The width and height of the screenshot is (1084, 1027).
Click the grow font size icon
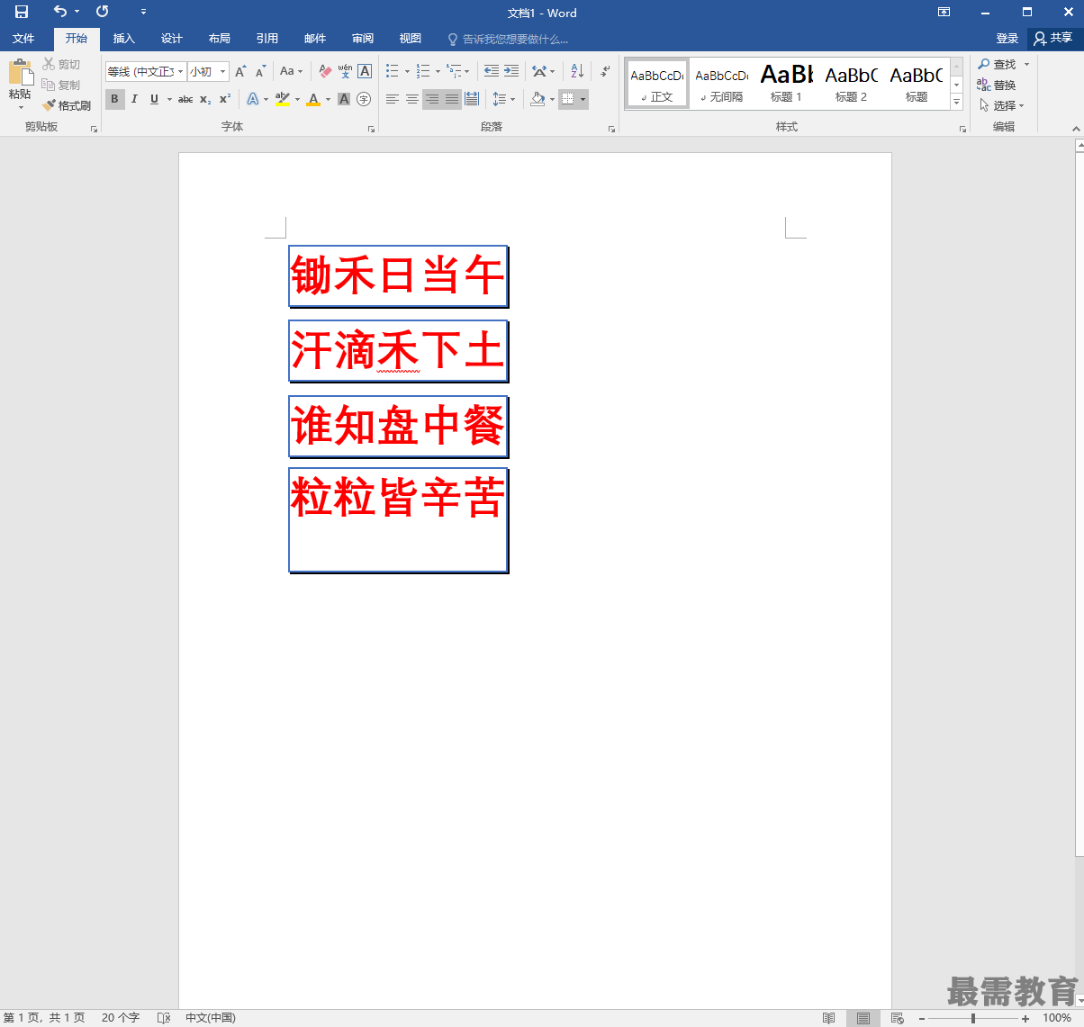(x=240, y=71)
